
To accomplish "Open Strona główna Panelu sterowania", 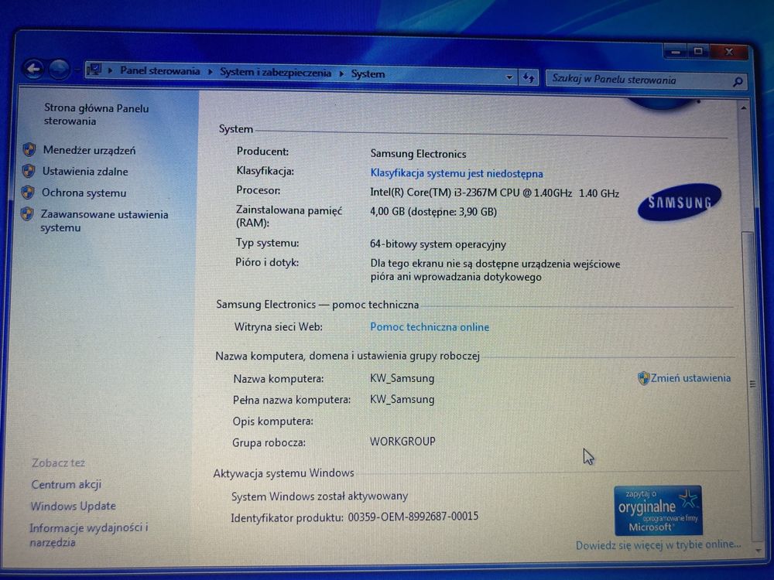I will point(96,114).
